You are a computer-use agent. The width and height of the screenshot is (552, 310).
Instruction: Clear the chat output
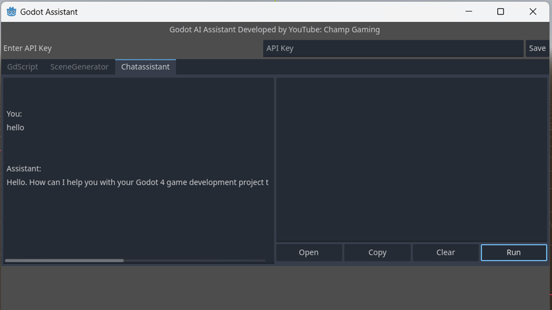pos(445,252)
